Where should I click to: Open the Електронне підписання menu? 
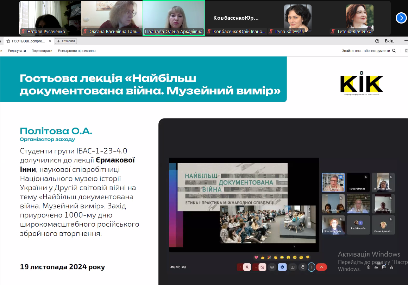(x=77, y=51)
